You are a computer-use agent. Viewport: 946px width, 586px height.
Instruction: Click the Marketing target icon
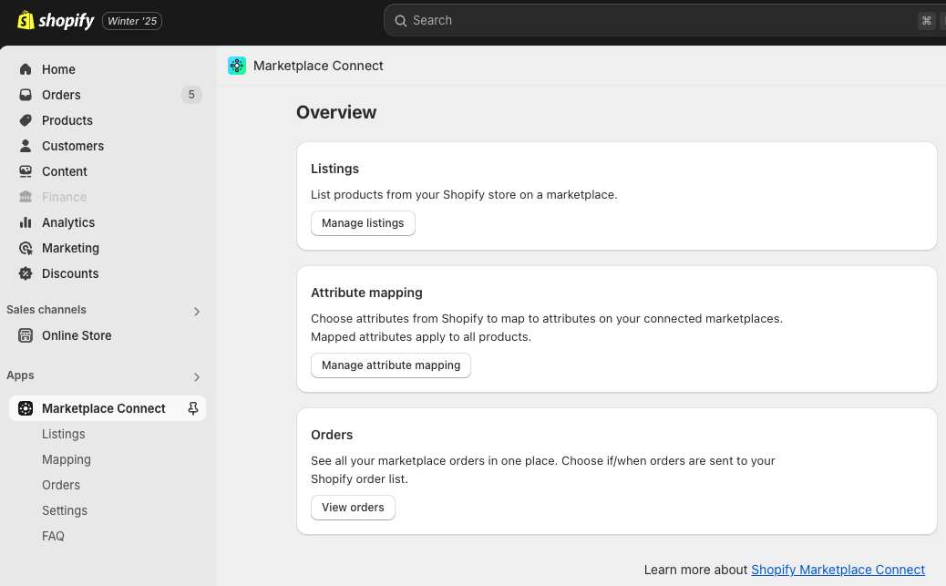pos(26,248)
